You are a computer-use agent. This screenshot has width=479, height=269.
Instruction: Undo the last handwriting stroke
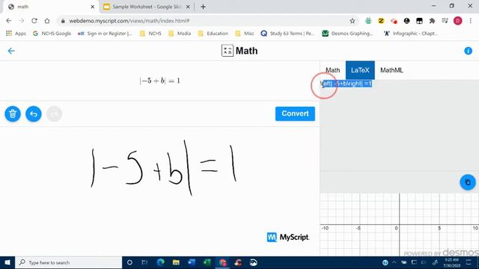click(x=34, y=114)
